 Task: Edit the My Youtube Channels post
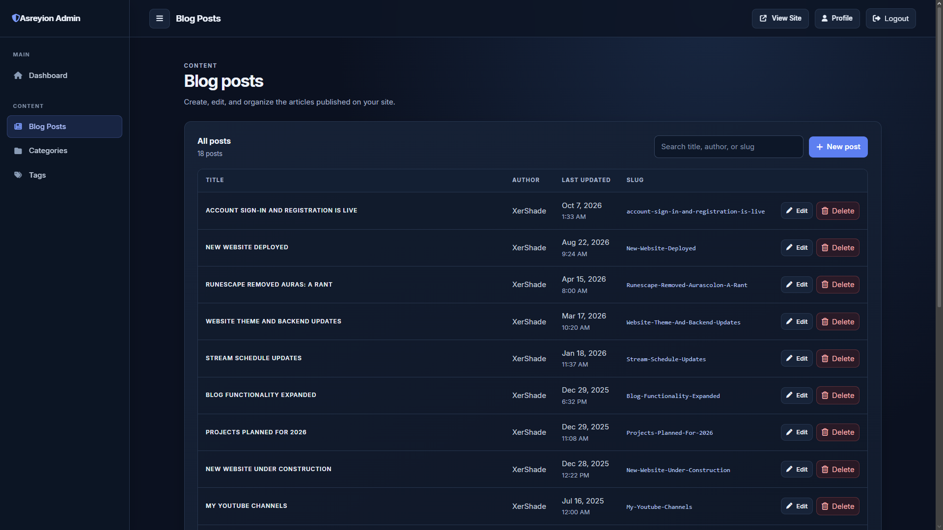click(x=797, y=506)
